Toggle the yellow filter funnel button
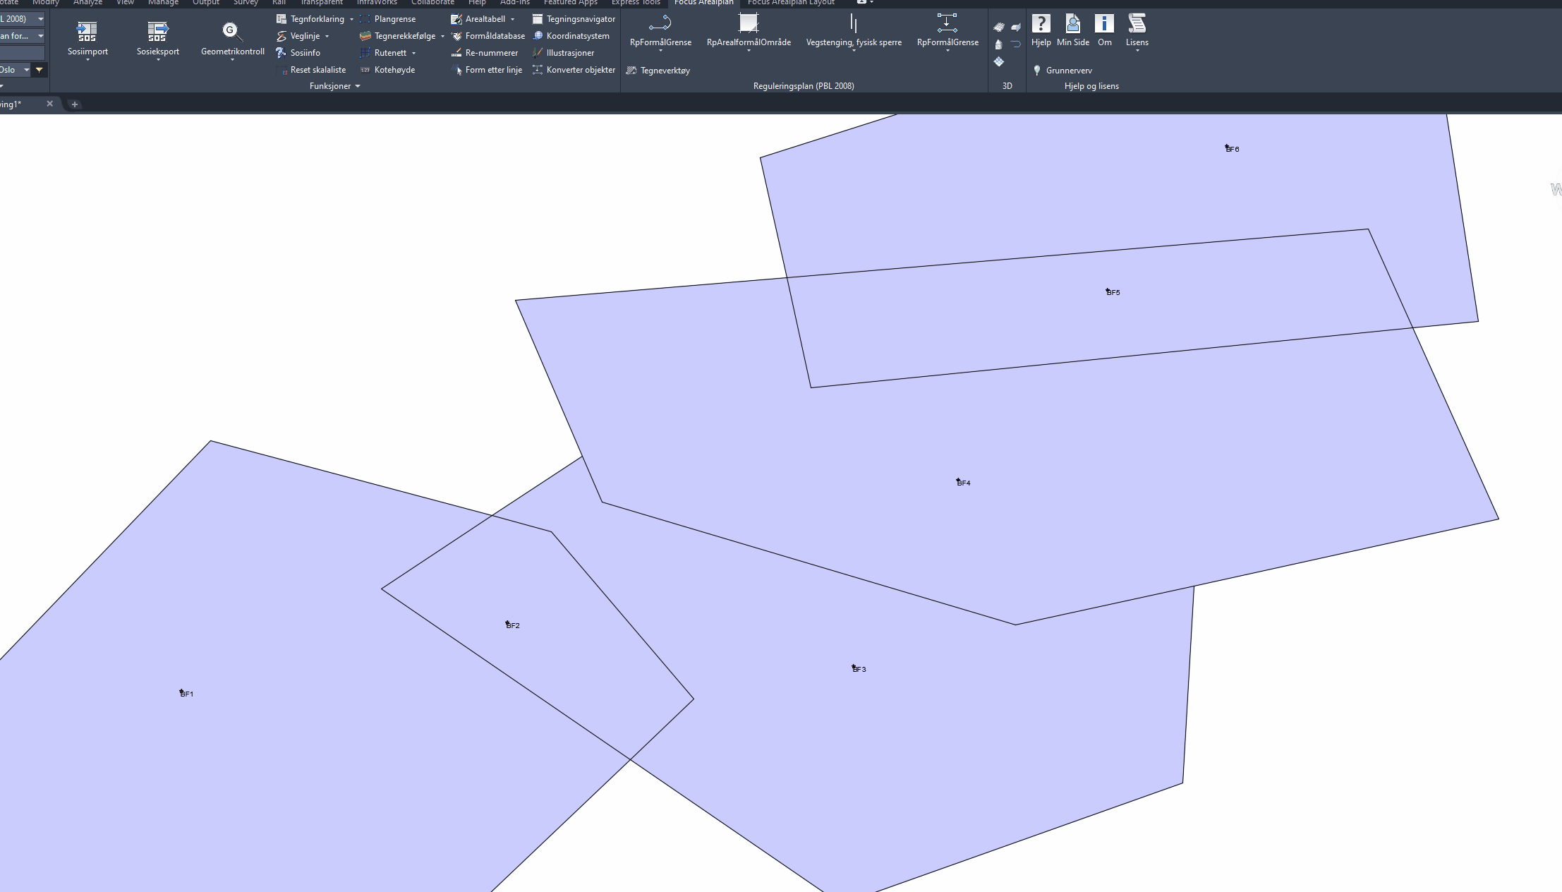Screen dimensions: 1562x892 (40, 70)
